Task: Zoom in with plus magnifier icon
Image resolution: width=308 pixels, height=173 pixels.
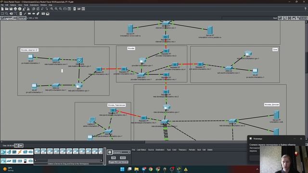Action: pyautogui.click(x=52, y=9)
